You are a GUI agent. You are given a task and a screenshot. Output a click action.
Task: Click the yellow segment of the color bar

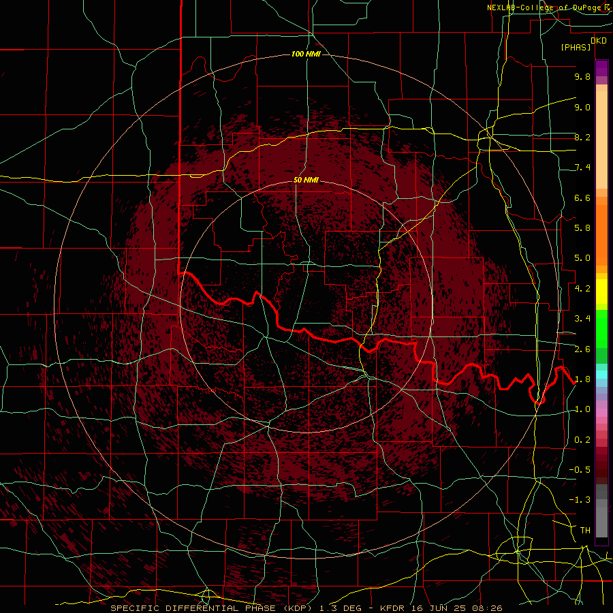(x=601, y=292)
